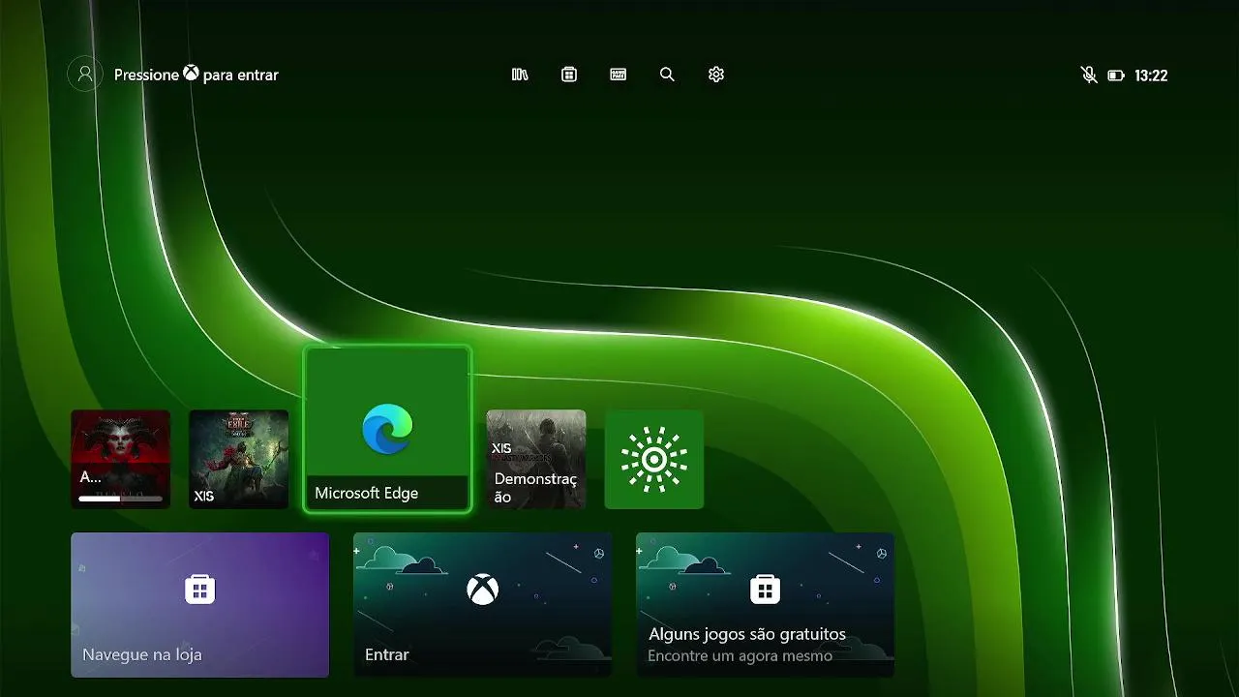Screen dimensions: 1239x697
Task: Click store icon on free games card
Action: click(x=765, y=589)
